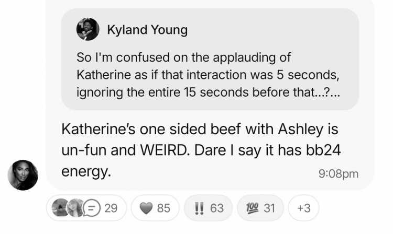Tap the double exclamation reaction emoji
393x234 pixels.
tap(199, 208)
